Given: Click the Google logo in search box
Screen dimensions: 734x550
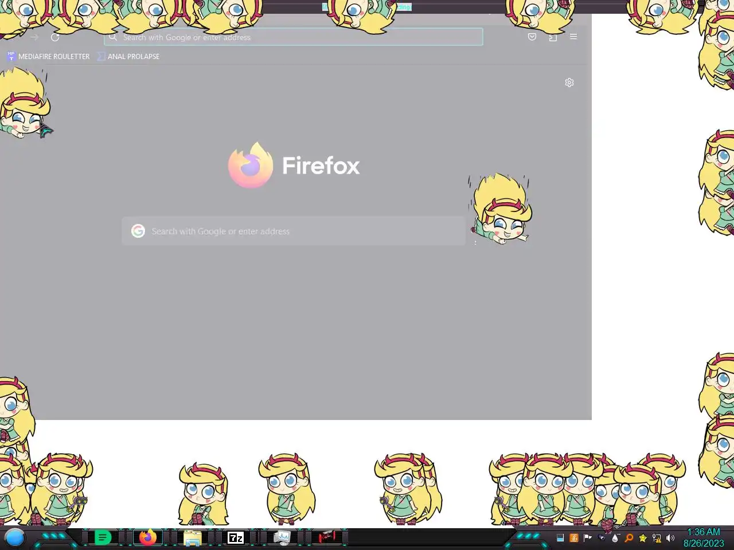Looking at the screenshot, I should tap(138, 231).
